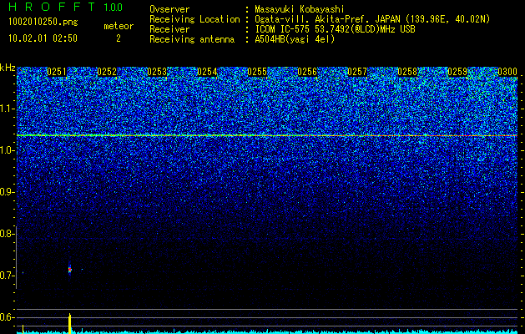Click the 0252 time marker

pos(107,72)
